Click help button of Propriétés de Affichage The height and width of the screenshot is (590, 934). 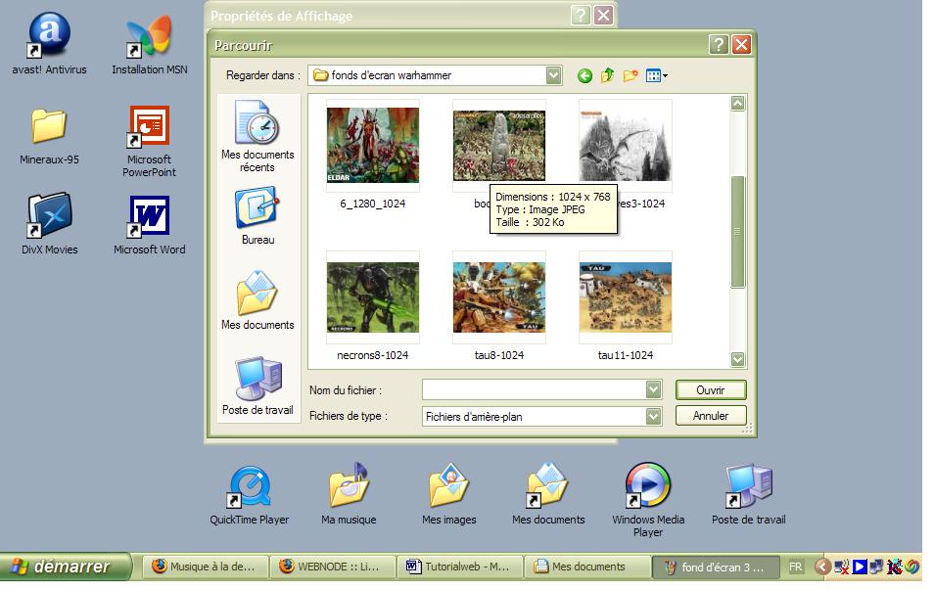point(581,15)
